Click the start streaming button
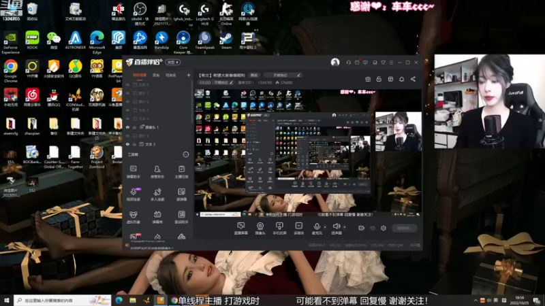Screen dimensions: 545x306 pos(404,228)
